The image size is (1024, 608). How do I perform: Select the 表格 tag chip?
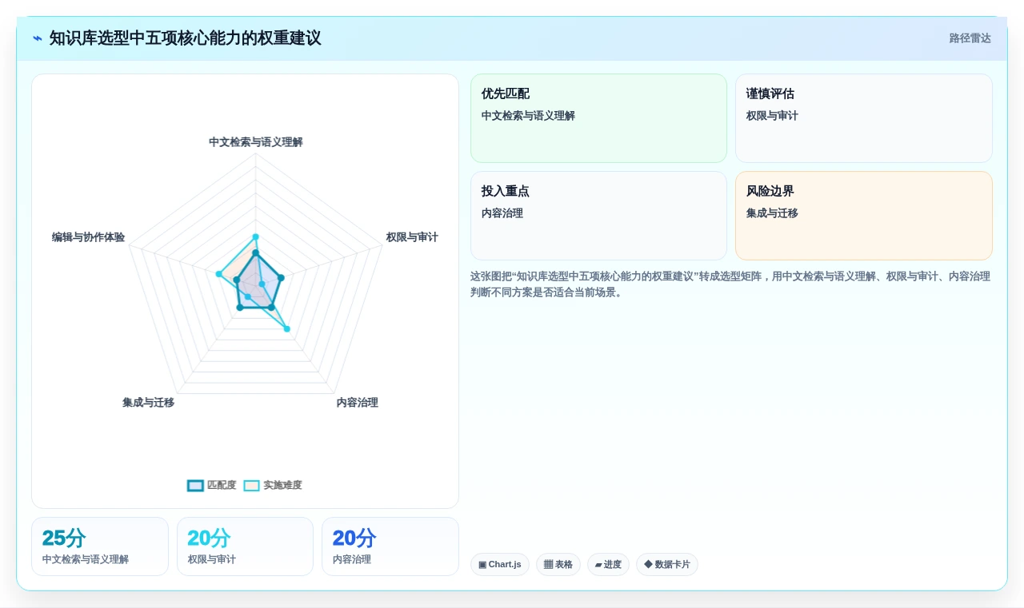[558, 564]
